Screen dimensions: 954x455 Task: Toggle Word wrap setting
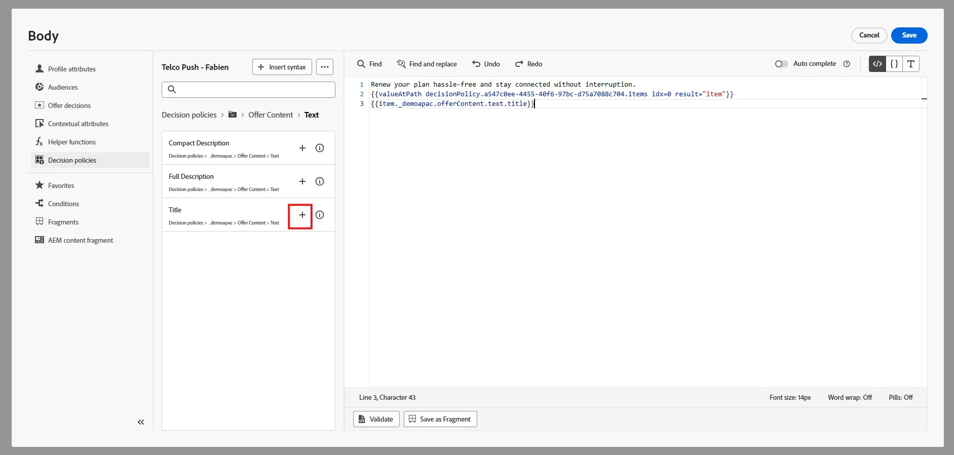click(850, 398)
